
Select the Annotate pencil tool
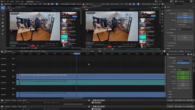pos(3,34)
